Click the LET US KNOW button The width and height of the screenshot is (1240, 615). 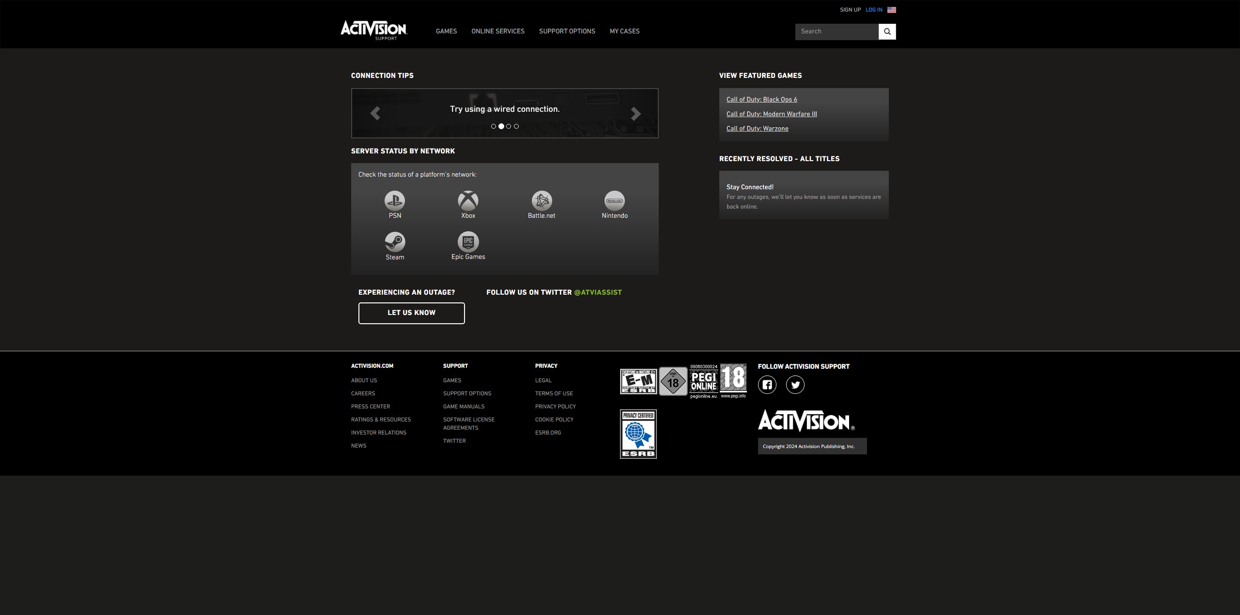point(411,313)
